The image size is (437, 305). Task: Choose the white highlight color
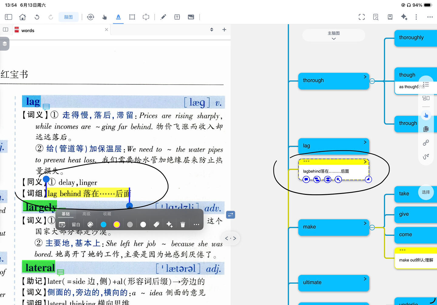point(143,225)
